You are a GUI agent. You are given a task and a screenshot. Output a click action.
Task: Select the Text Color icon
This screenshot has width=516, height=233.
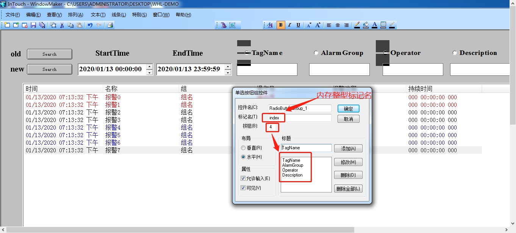pos(374,25)
